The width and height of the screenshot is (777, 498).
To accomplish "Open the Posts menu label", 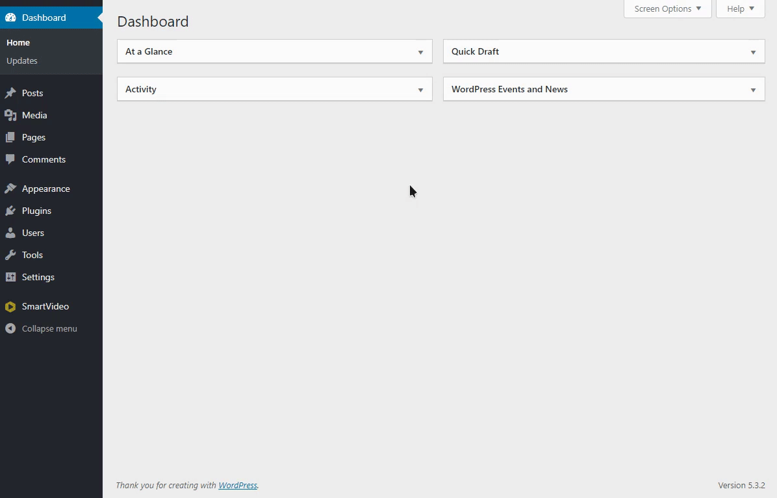I will pos(32,93).
